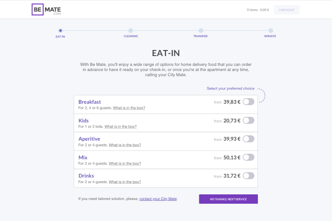332x221 pixels.
Task: Enable the Mix option toggle
Action: coord(249,157)
